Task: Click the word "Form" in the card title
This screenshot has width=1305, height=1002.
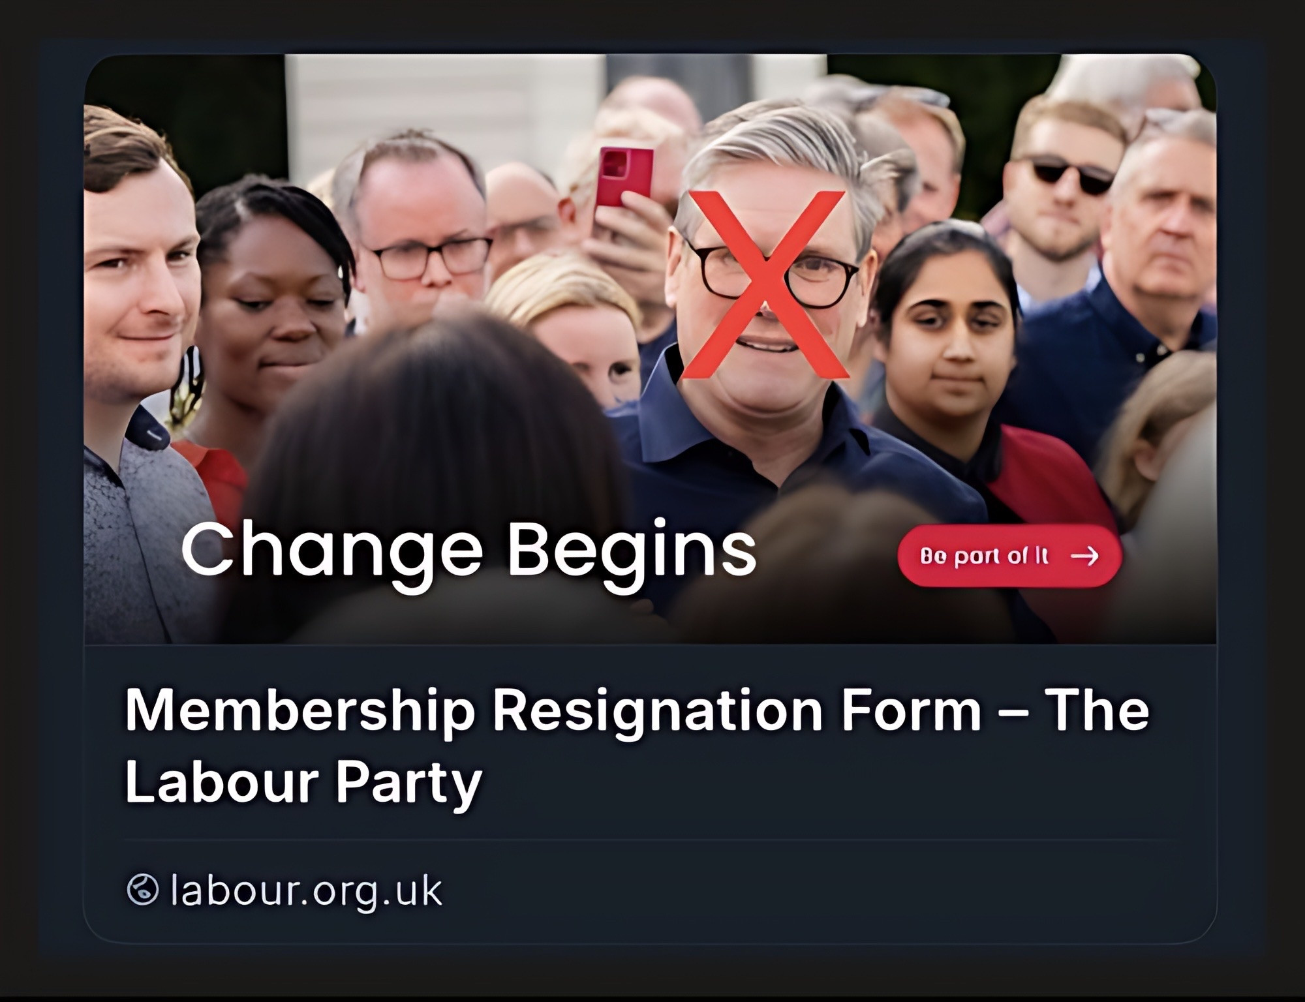Action: (912, 710)
